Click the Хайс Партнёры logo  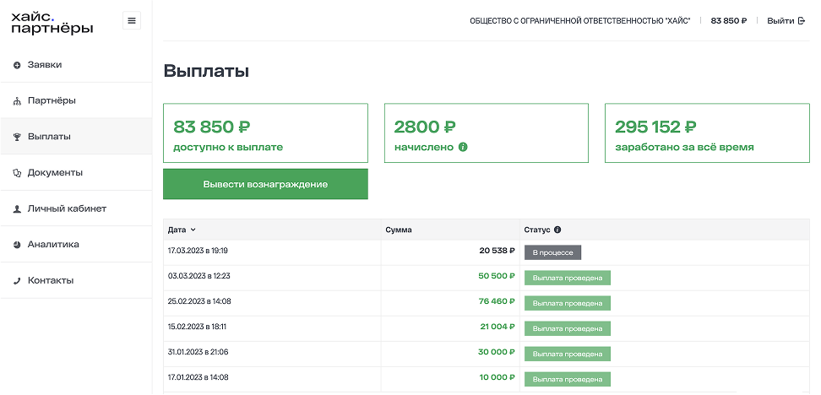(x=52, y=21)
